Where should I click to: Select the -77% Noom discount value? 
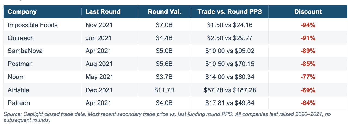pyautogui.click(x=308, y=77)
